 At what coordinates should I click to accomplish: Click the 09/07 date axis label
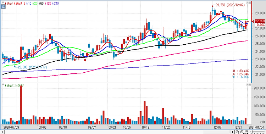(92, 127)
